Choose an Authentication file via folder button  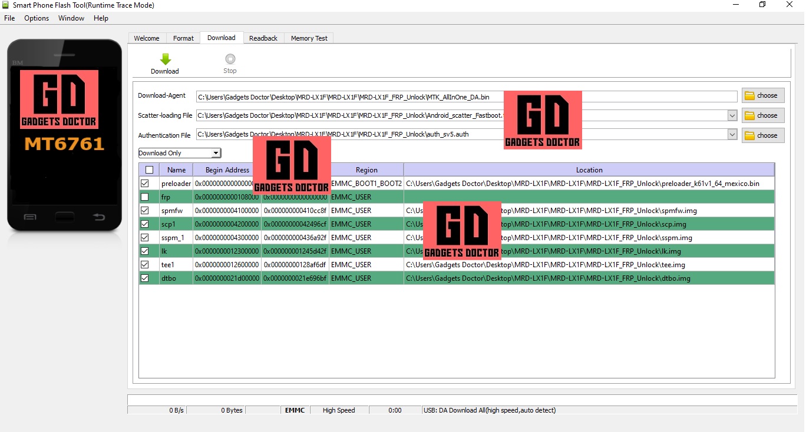click(762, 135)
